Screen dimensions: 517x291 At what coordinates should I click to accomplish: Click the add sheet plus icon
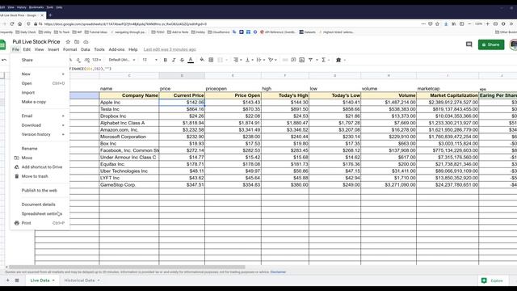point(7,280)
